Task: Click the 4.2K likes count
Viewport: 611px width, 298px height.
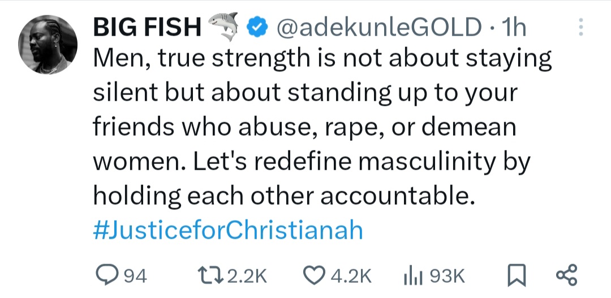Action: click(x=351, y=276)
